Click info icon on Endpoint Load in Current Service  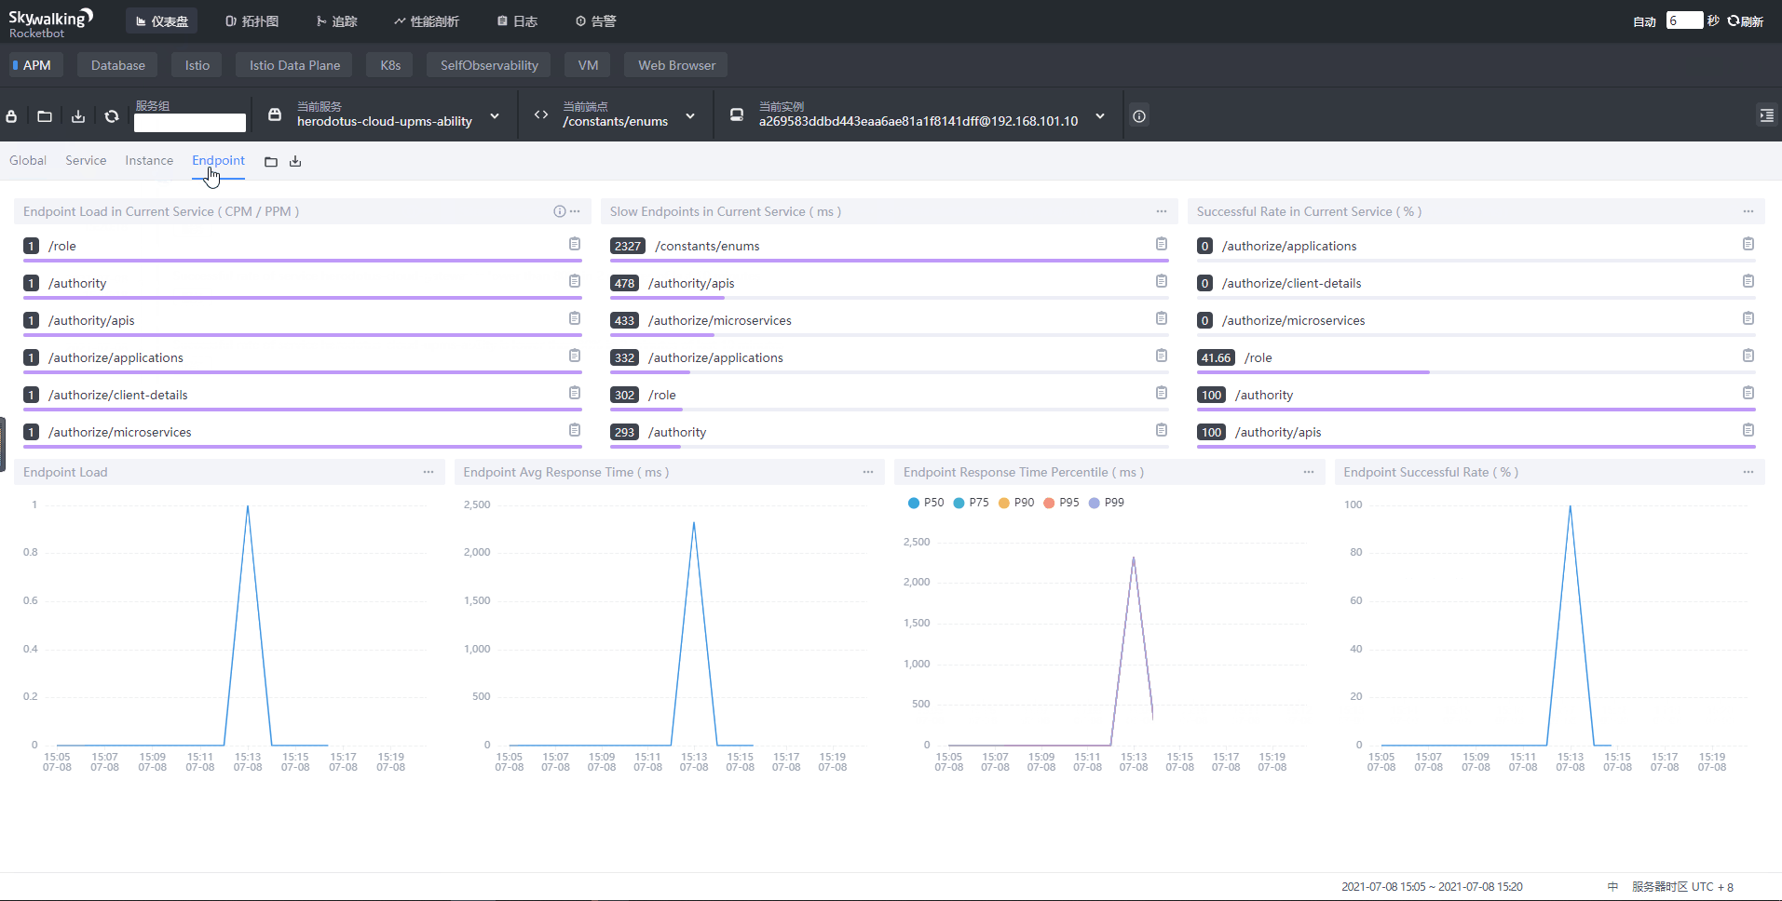[x=559, y=211]
